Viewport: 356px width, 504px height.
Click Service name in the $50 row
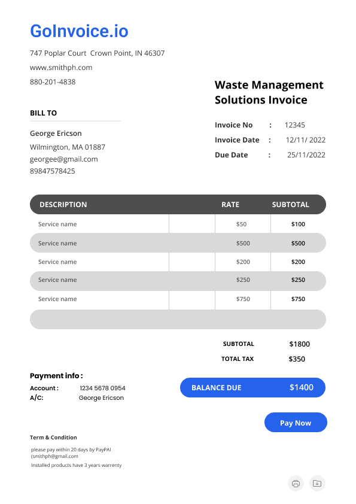[x=57, y=224]
